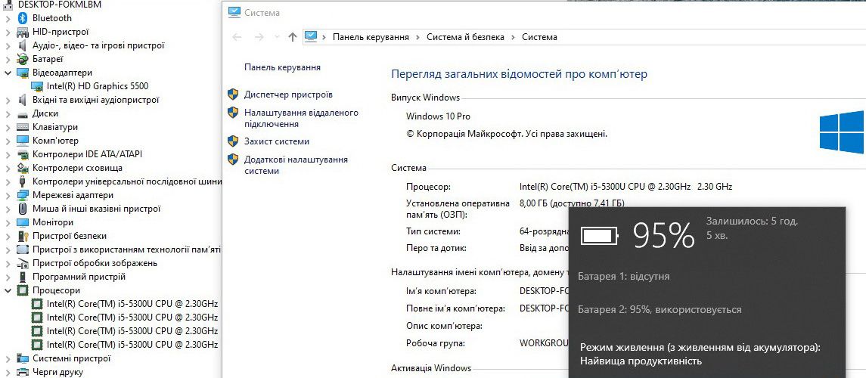
Task: Click the HID-пристрої category icon
Action: click(23, 32)
